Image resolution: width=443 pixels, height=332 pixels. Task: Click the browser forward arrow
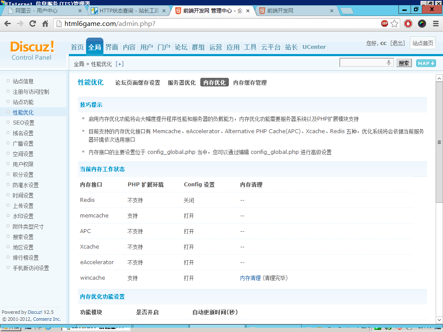[20, 24]
